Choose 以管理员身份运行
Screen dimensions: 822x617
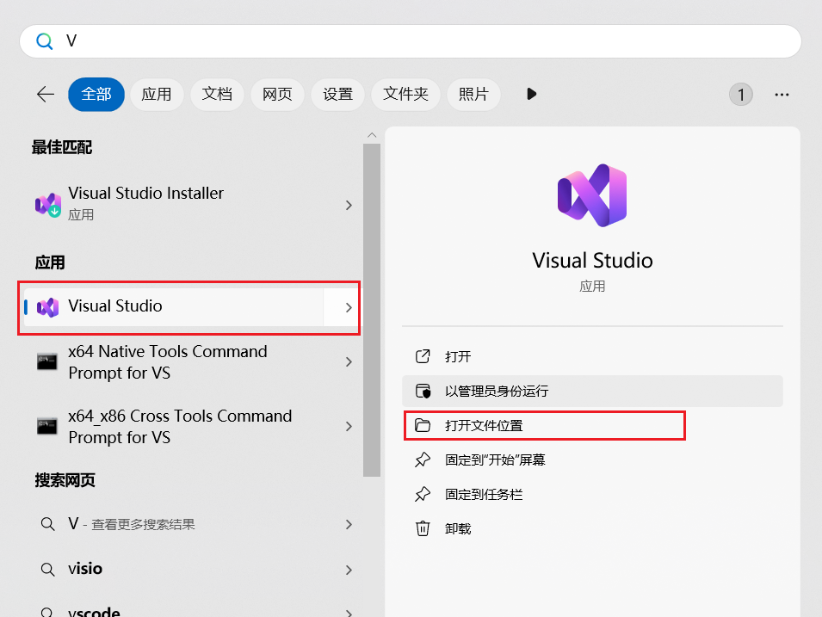pyautogui.click(x=592, y=391)
